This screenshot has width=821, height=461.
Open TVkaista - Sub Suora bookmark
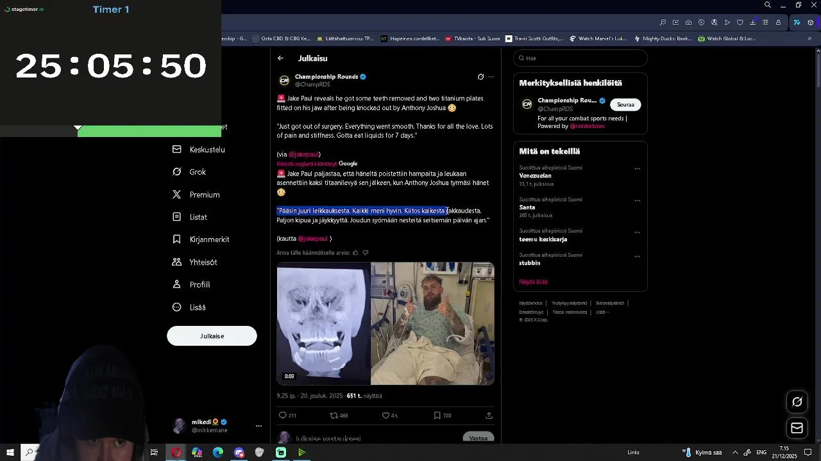click(x=472, y=38)
